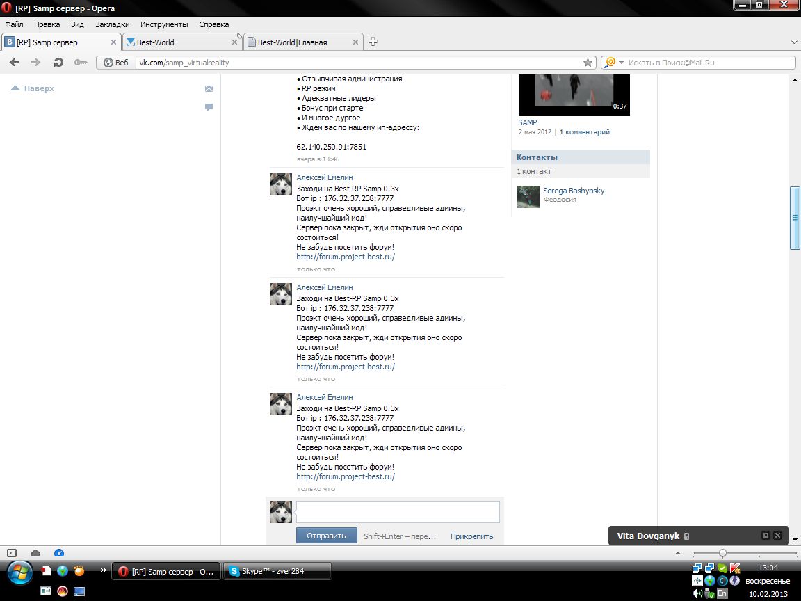Expand quick launch chevron in taskbar
This screenshot has height=601, width=801.
(x=103, y=570)
